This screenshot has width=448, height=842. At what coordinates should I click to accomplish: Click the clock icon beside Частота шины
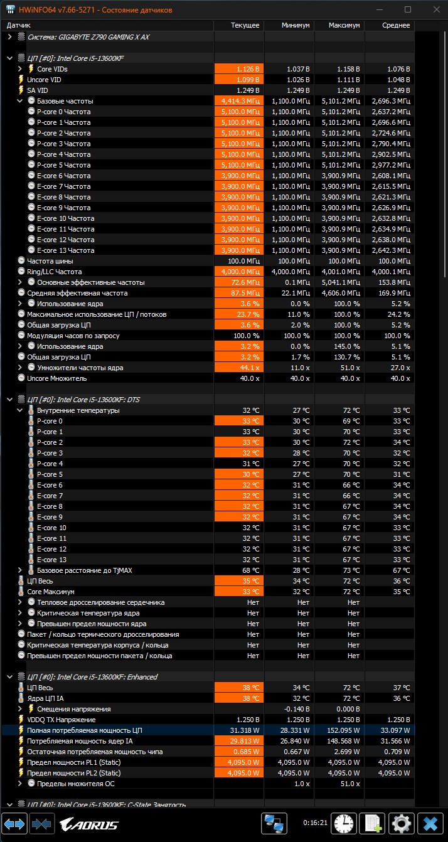click(21, 261)
